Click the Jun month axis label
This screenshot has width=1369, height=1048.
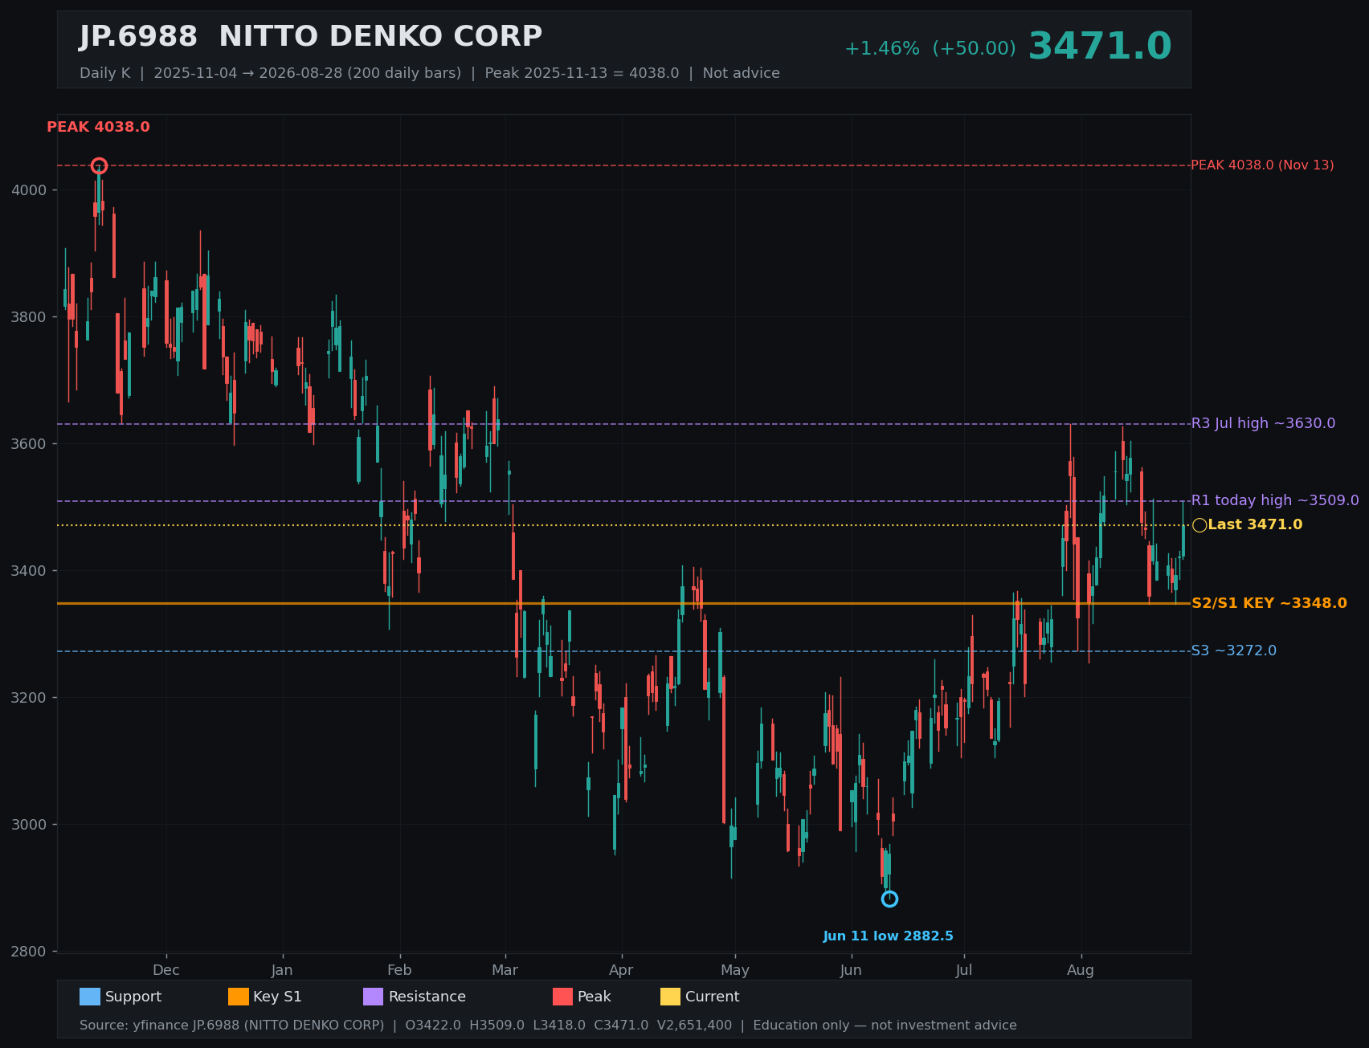tap(851, 970)
